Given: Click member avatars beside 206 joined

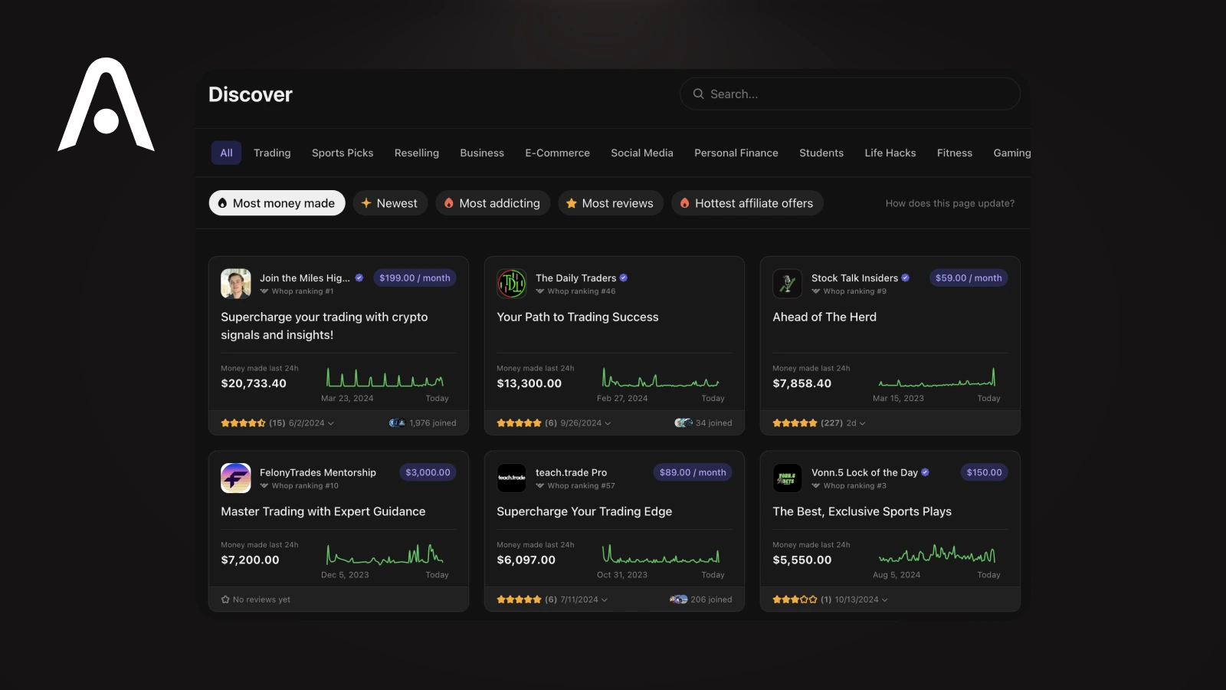Looking at the screenshot, I should coord(678,600).
